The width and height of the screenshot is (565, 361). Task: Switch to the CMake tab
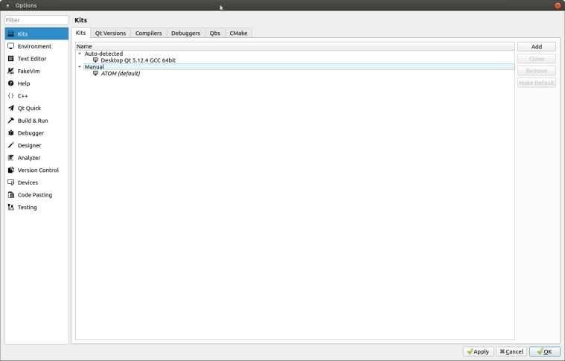click(239, 33)
